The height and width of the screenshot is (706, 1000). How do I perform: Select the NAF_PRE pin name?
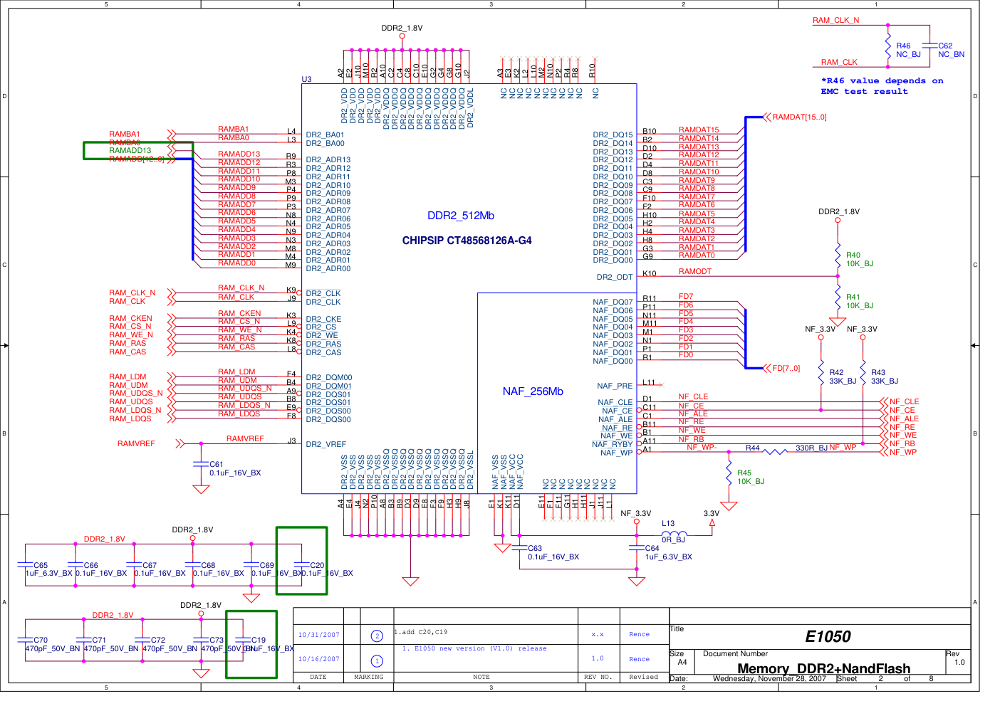615,386
